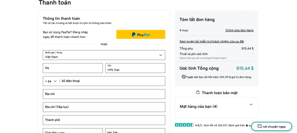
Task: Click the savings badge icon next to Tuyệt vời
Action: (183, 77)
